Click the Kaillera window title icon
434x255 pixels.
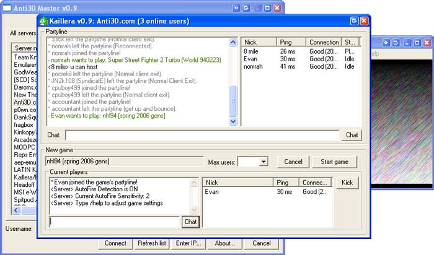(x=43, y=21)
